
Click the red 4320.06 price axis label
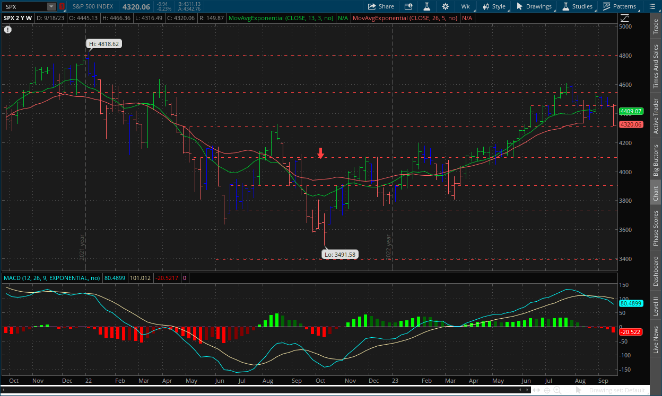point(631,124)
